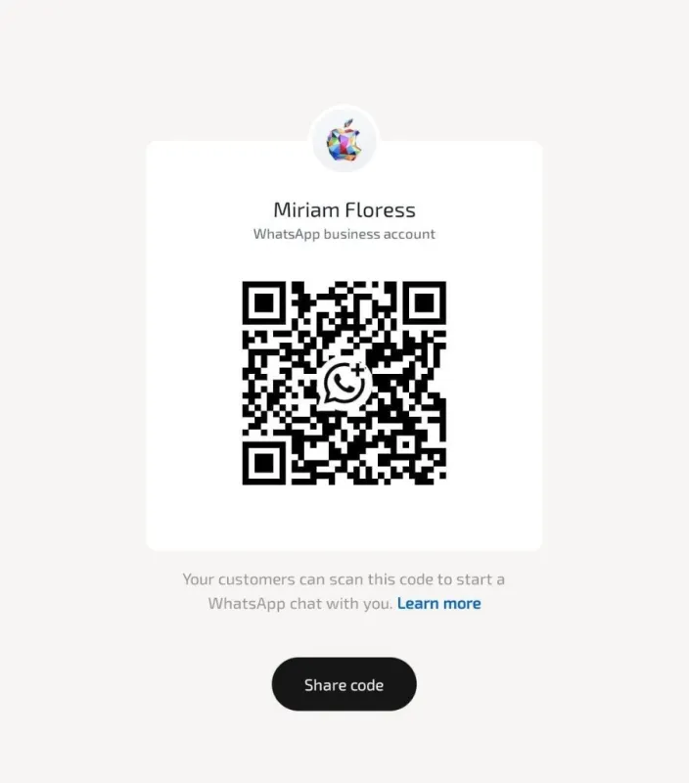Click the "WhatsApp chat with you." text
Viewport: 689px width, 783px height.
[300, 603]
